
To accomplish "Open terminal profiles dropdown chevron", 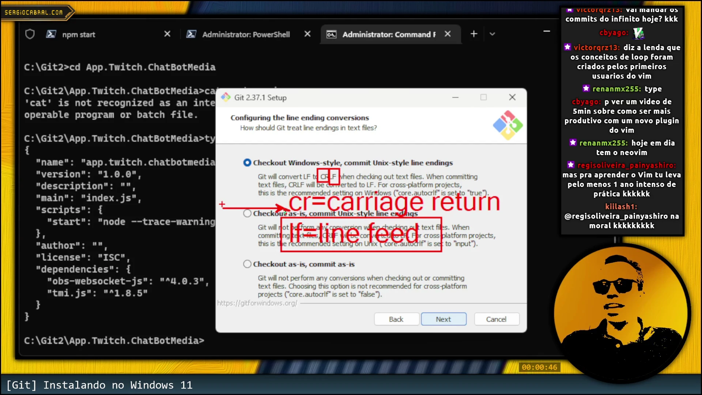I will pos(492,34).
